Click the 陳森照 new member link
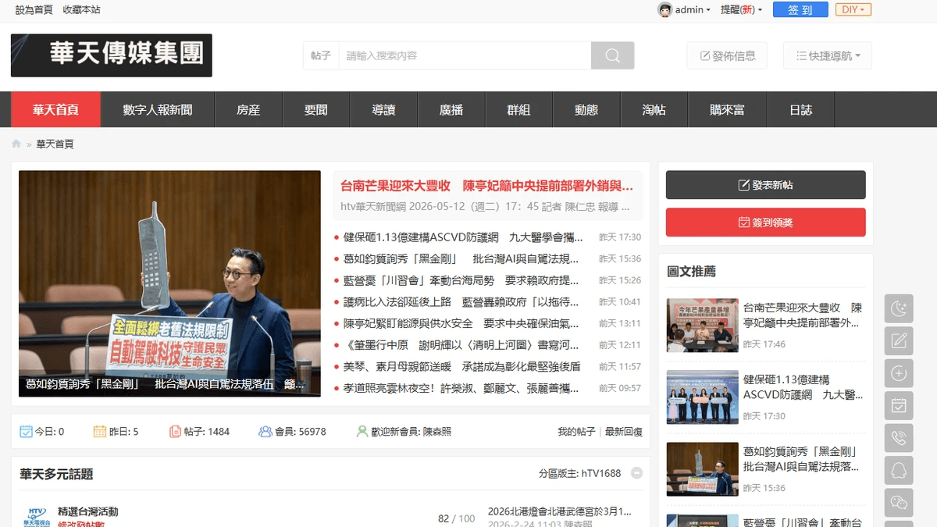The image size is (937, 527). tap(436, 432)
